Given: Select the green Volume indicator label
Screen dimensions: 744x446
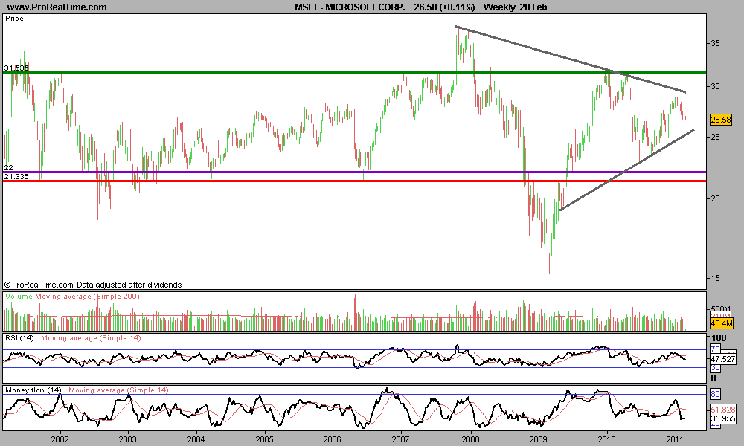Looking at the screenshot, I should pos(19,297).
